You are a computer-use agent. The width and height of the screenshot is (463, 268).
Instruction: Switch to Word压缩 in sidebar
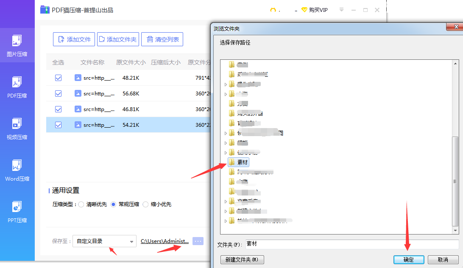pyautogui.click(x=17, y=170)
